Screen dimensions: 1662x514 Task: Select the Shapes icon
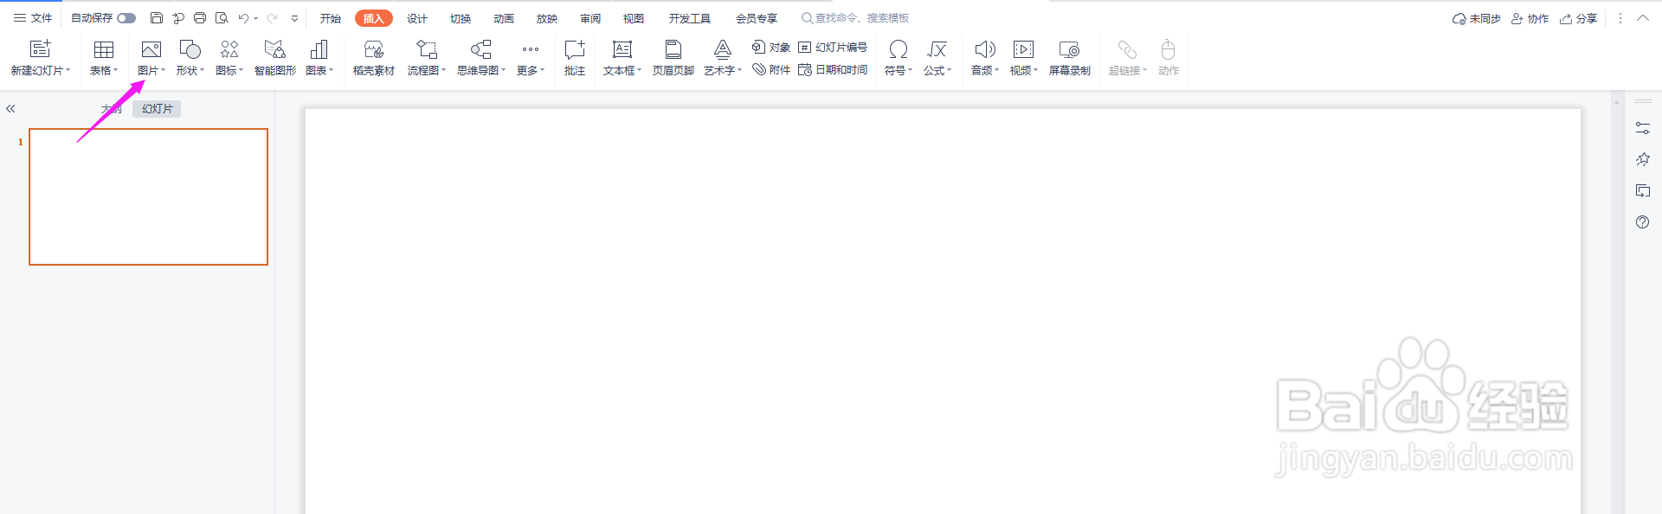(x=190, y=49)
